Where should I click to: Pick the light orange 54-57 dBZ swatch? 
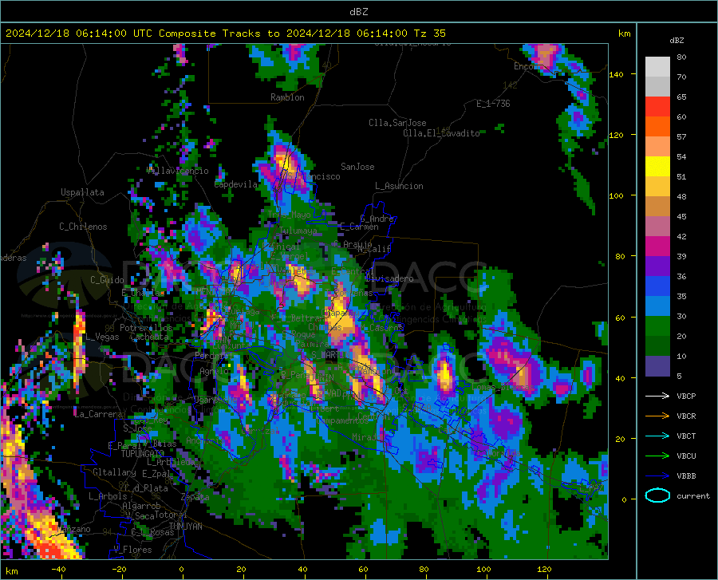click(657, 147)
